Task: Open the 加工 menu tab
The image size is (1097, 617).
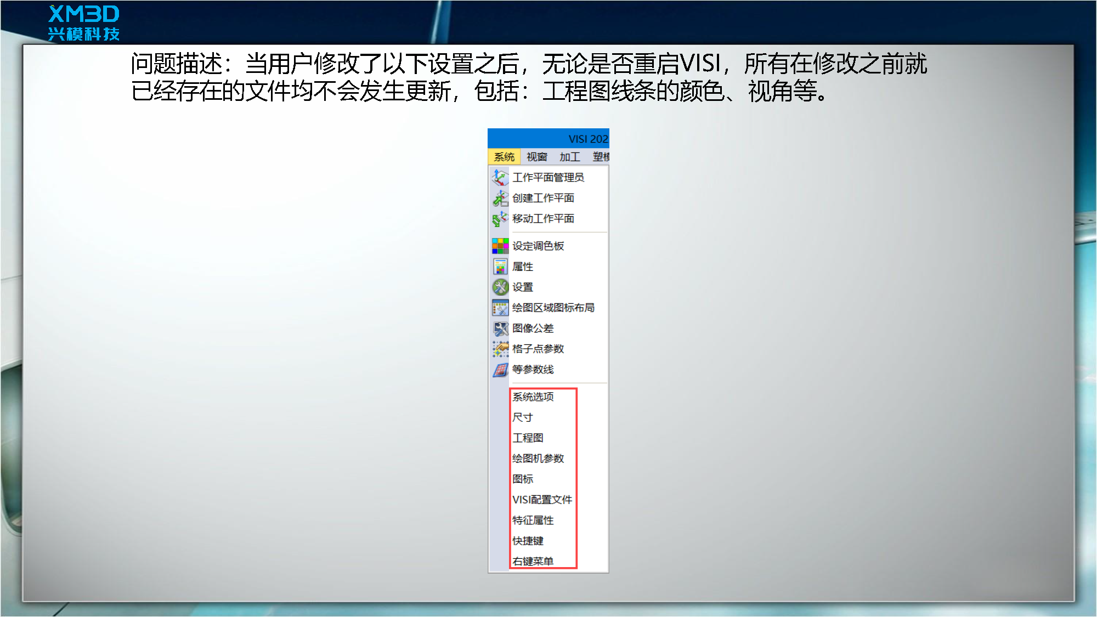Action: [x=570, y=157]
